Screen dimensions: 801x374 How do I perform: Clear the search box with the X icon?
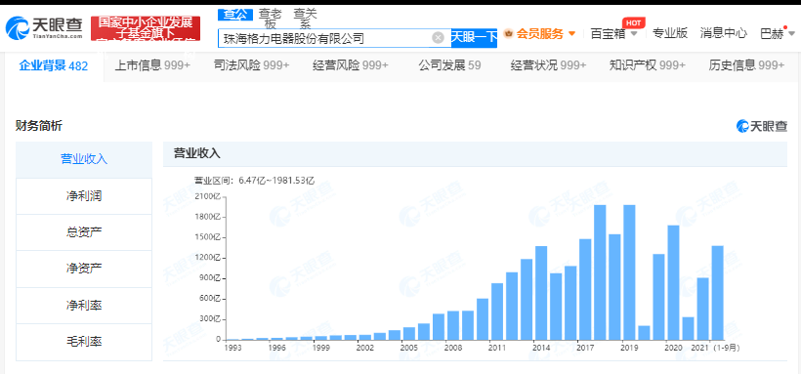[438, 37]
